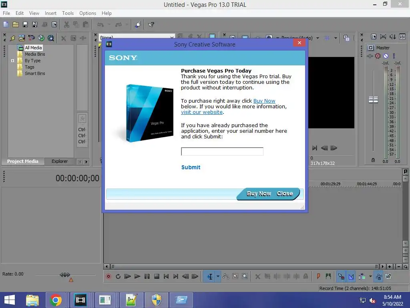Open the Help menu
Viewport: 410px width, 308px height.
107,13
